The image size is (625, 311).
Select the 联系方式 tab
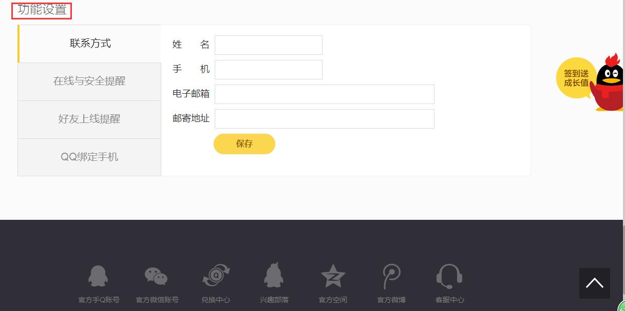[x=90, y=44]
